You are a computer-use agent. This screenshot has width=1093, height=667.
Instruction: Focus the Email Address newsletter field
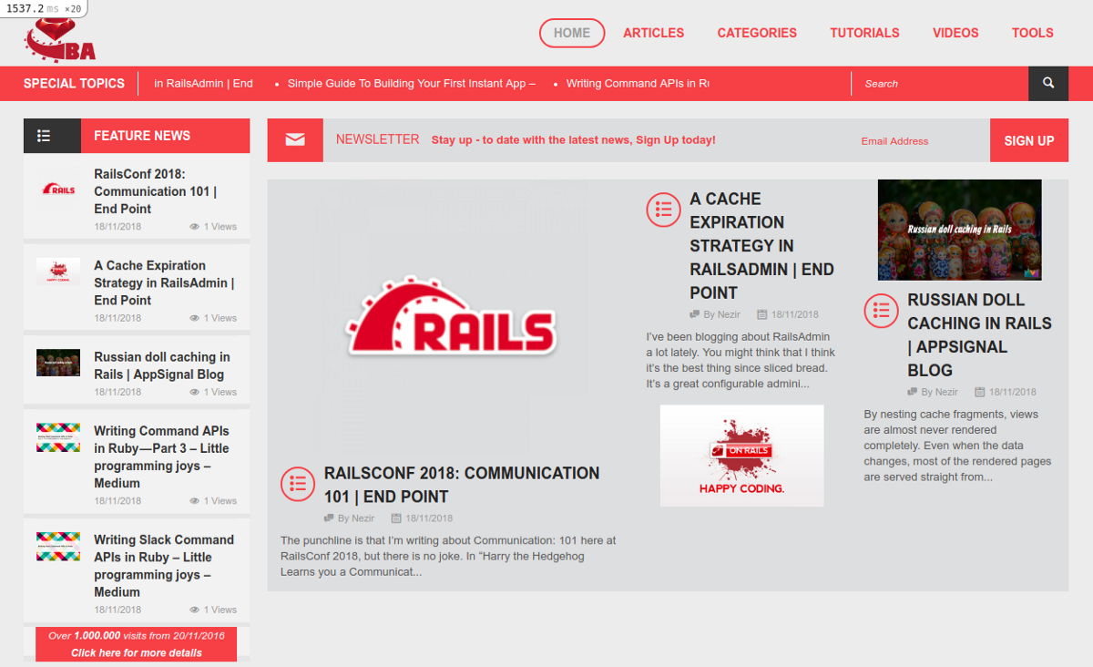tap(920, 141)
